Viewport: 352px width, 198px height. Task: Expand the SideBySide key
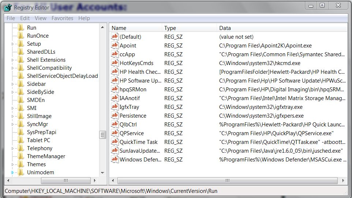click(12, 92)
